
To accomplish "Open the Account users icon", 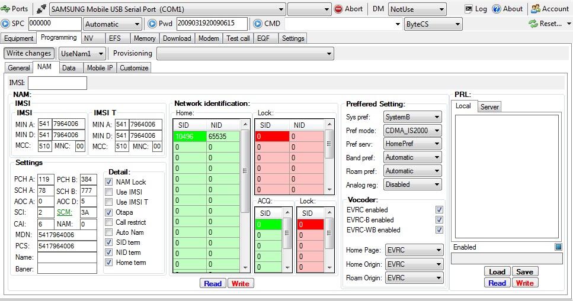I will (x=536, y=9).
